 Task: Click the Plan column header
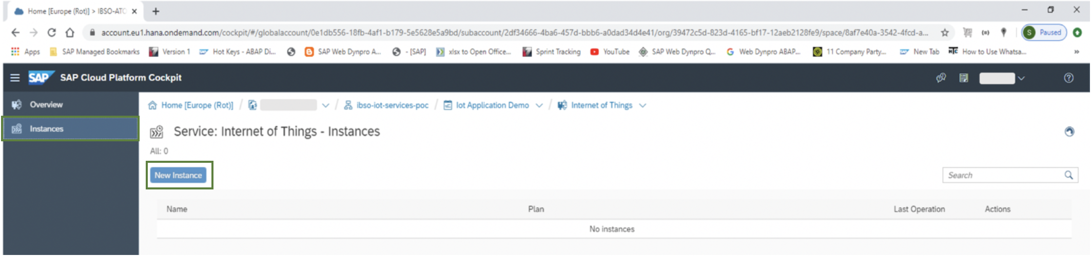(x=536, y=209)
